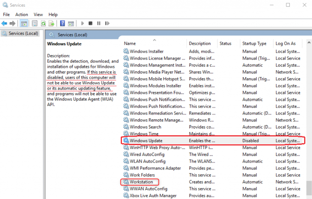
Task: Click 'Adds, modi...' description cell
Action: click(202, 51)
